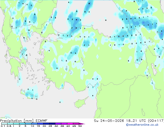Click the 'Precipitation [mm]' title text
Viewport: 164px width, 127px height.
pos(17,121)
